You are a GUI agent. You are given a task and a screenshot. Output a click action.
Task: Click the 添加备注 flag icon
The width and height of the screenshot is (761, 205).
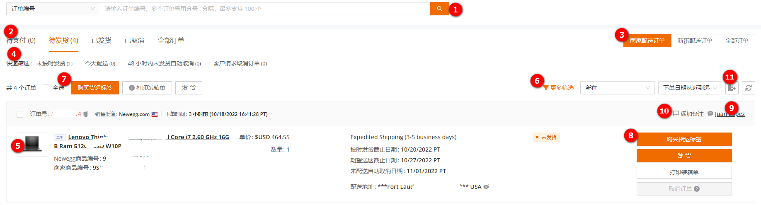(x=676, y=113)
